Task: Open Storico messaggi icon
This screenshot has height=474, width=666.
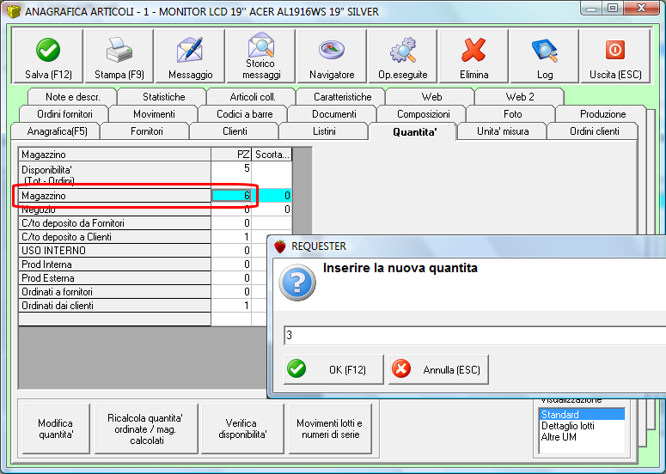Action: point(260,45)
